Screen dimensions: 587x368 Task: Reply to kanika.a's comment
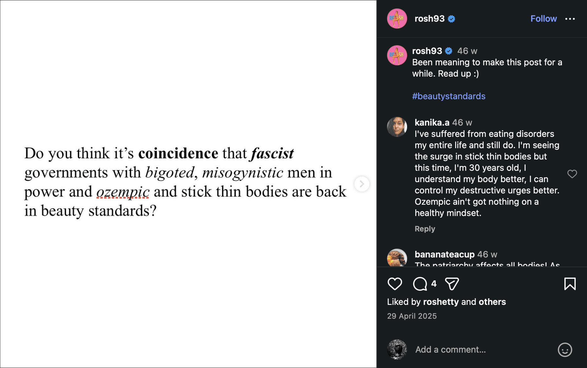pos(425,229)
